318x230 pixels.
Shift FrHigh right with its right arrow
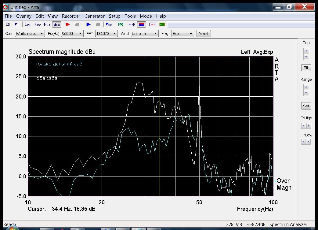click(309, 126)
